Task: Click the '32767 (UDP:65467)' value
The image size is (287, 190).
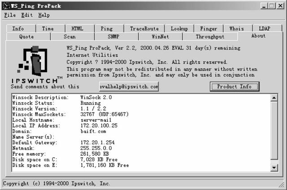Action: pyautogui.click(x=104, y=114)
